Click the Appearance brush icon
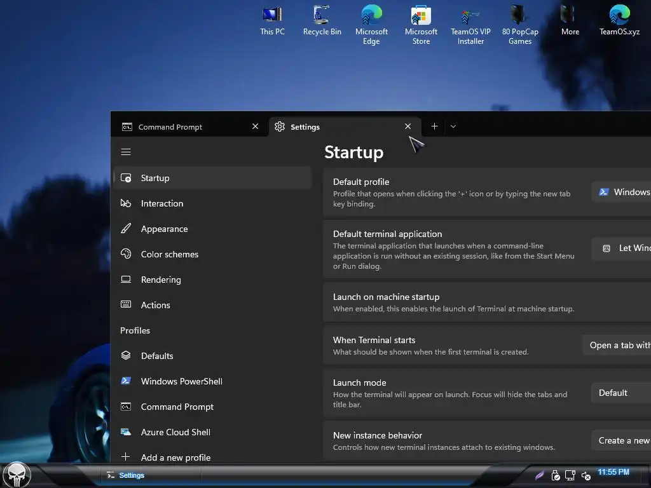Image resolution: width=651 pixels, height=488 pixels. (x=126, y=228)
